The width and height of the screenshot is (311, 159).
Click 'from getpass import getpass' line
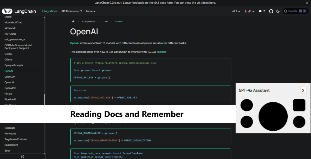point(92,70)
